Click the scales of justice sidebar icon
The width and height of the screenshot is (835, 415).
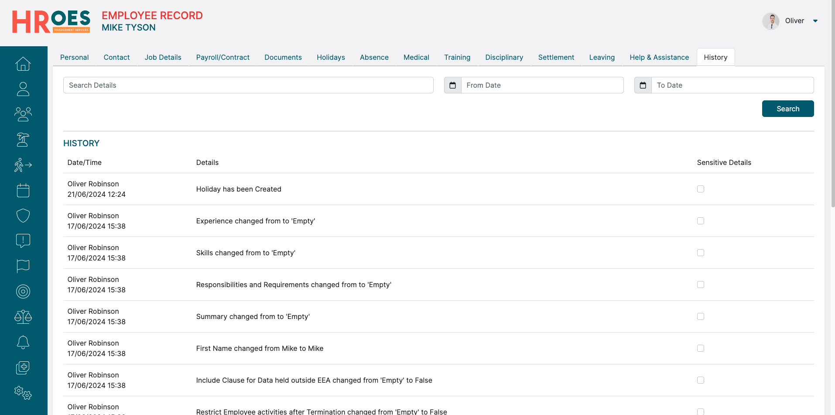coord(23,317)
